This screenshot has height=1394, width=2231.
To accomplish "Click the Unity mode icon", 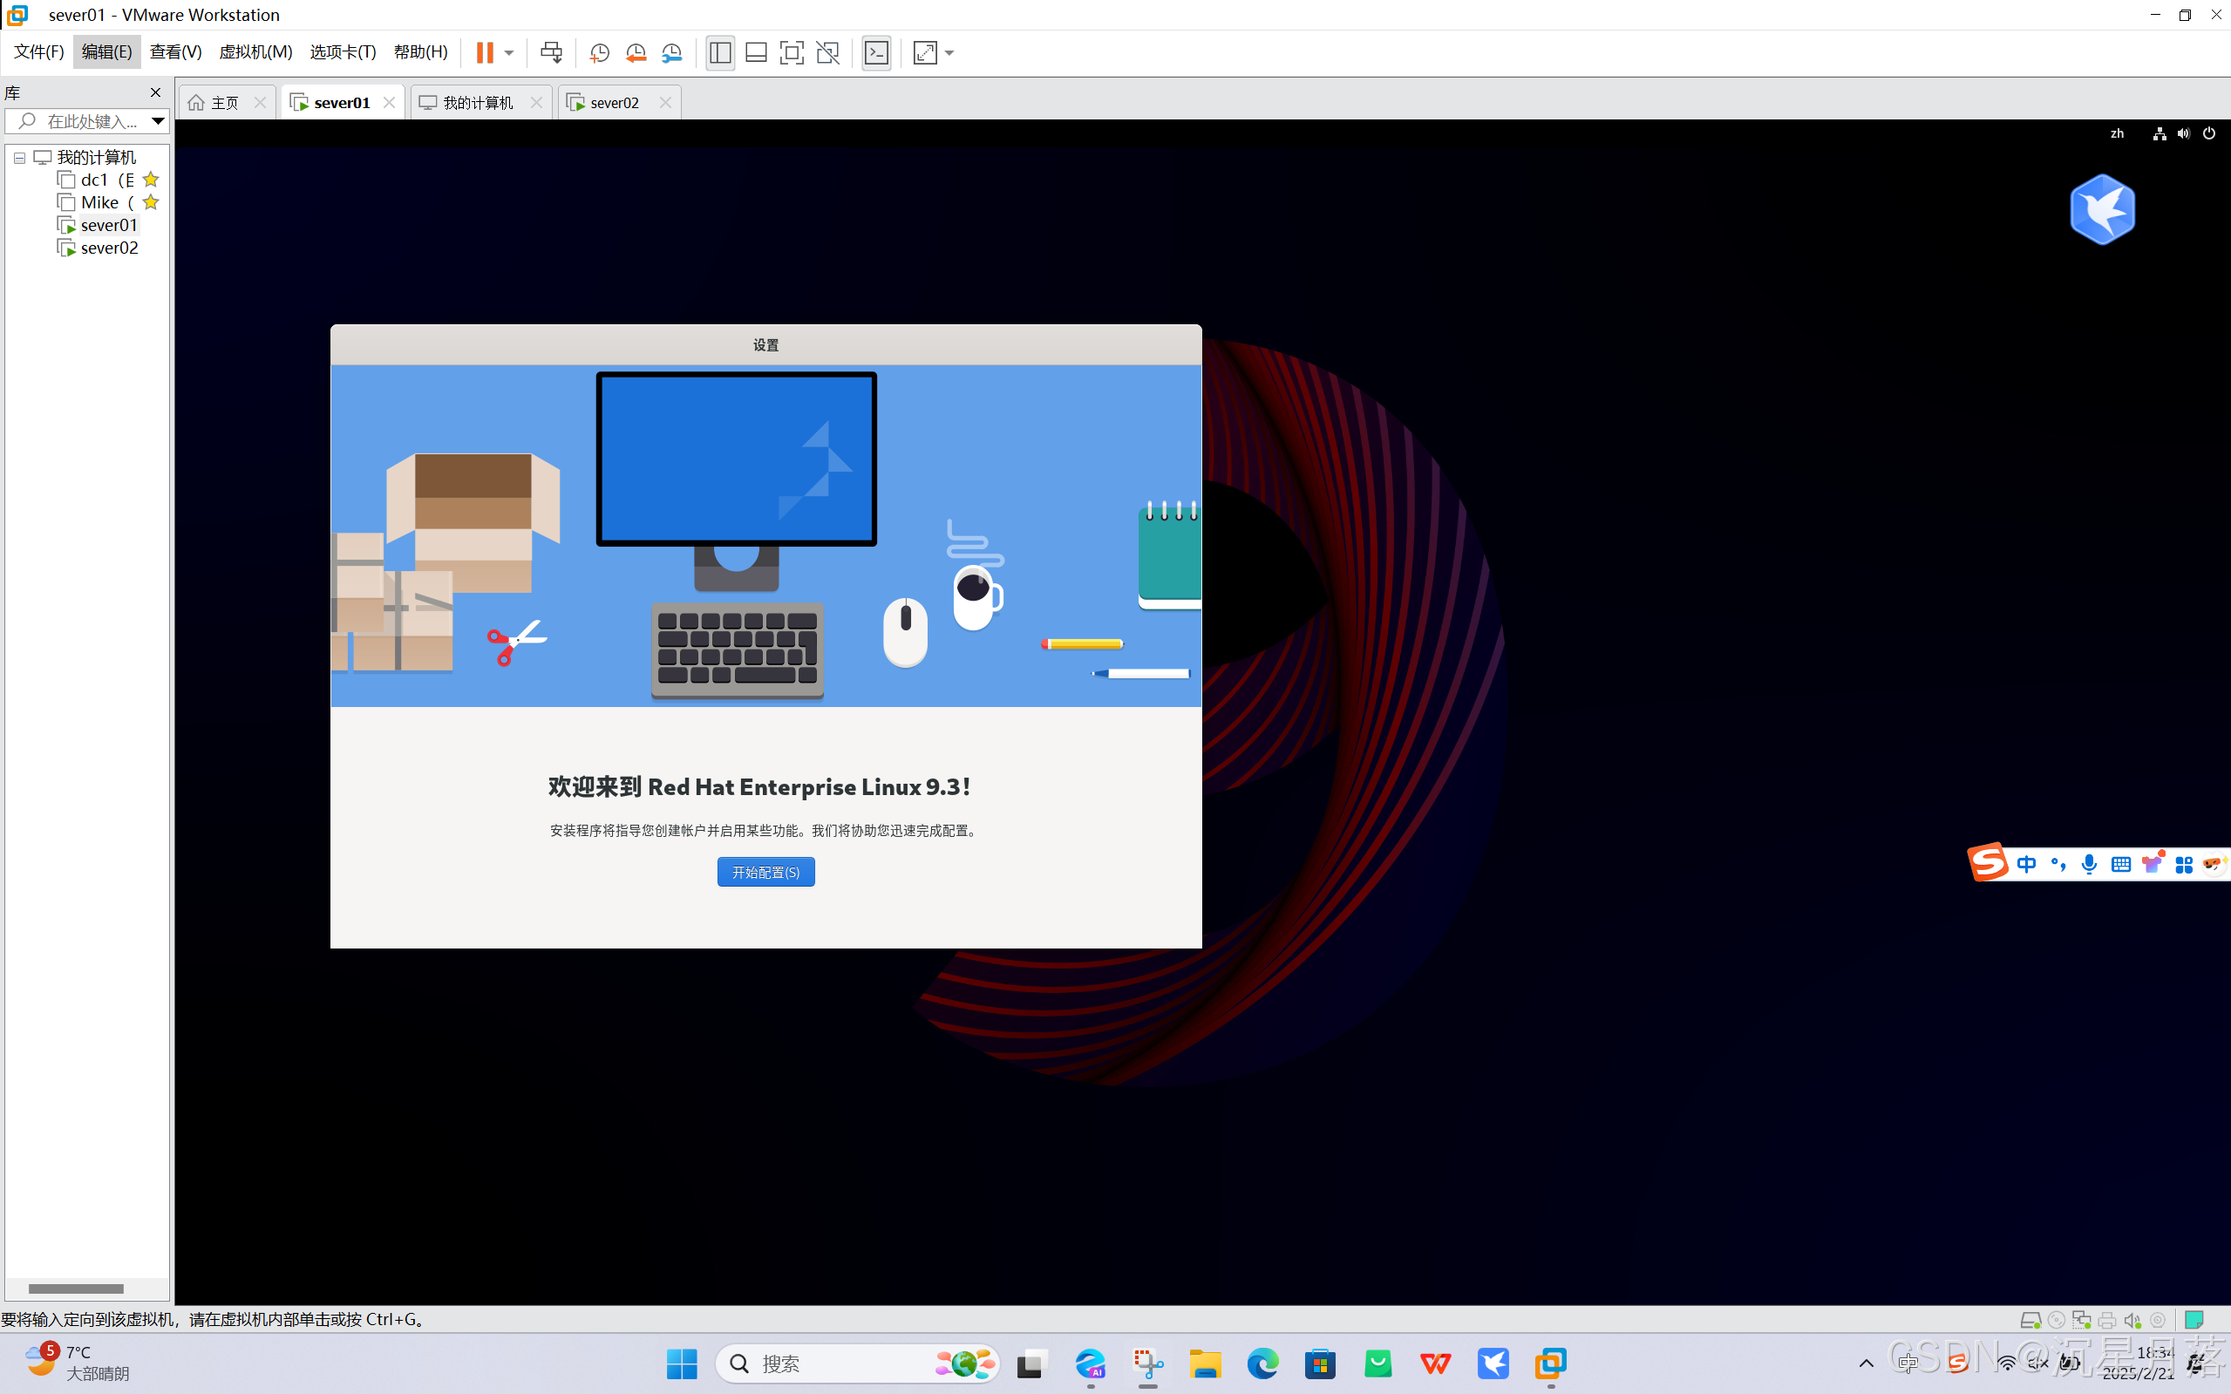I will pos(828,52).
